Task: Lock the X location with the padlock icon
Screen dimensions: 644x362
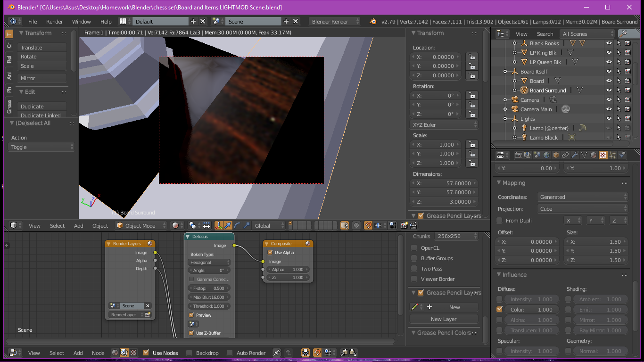Action: click(x=471, y=57)
